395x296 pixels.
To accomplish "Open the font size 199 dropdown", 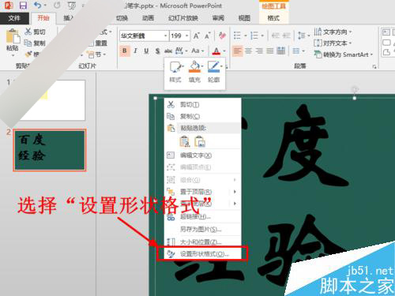I will click(186, 36).
